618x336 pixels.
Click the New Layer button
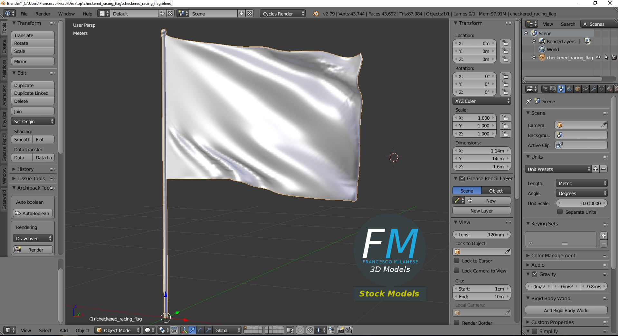[482, 211]
